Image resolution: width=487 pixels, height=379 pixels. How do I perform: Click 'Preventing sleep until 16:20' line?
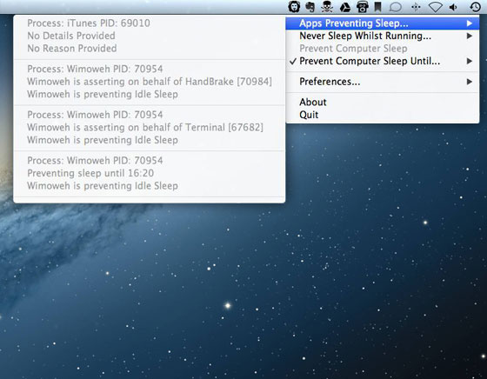90,173
